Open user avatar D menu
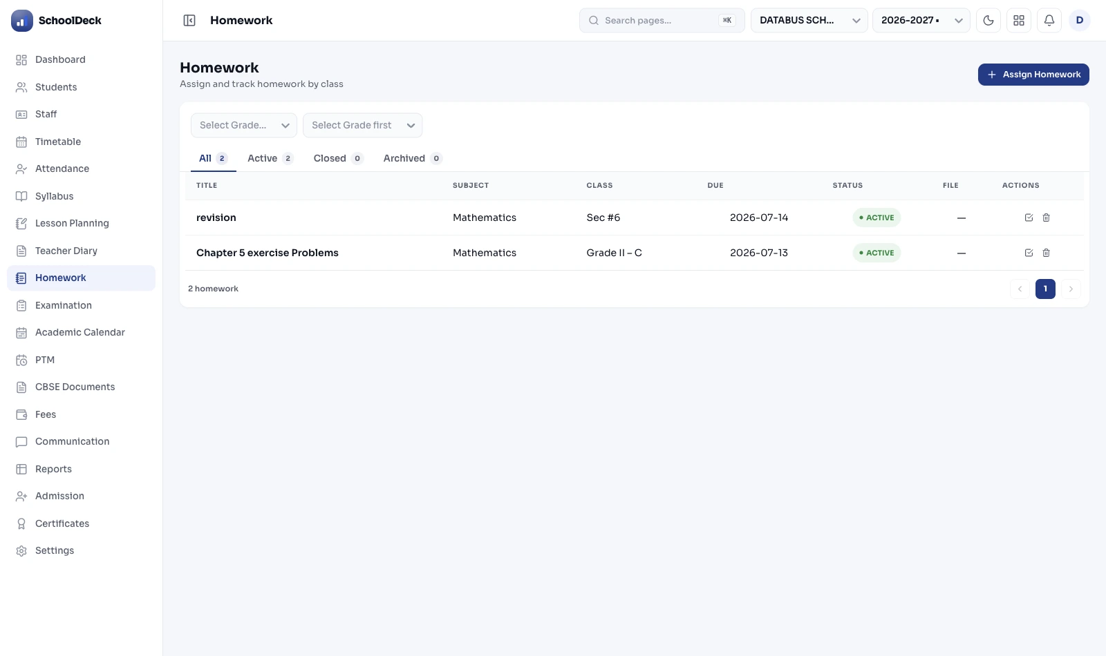 point(1080,21)
